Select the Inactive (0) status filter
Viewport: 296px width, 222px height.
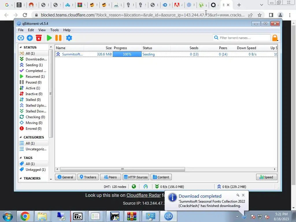[x=34, y=94]
